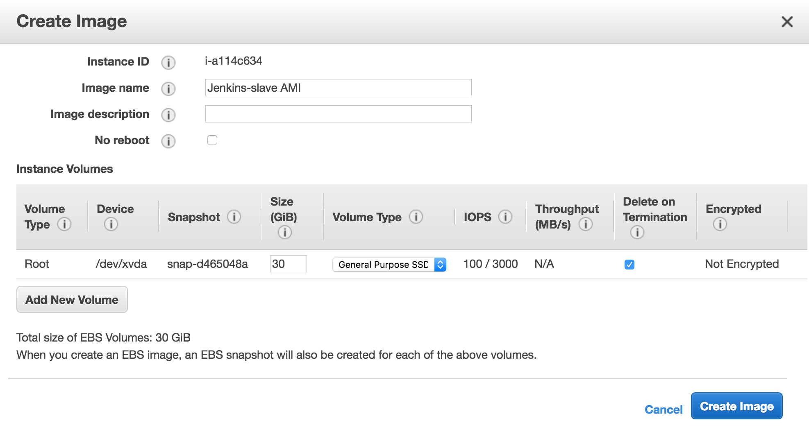Screen dimensions: 809x430
Task: Close the Create Image dialog
Action: point(787,21)
